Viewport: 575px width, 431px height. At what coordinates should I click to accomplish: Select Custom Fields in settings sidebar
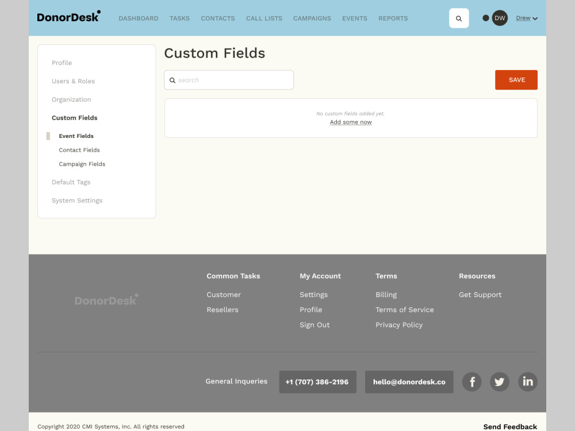pos(74,118)
